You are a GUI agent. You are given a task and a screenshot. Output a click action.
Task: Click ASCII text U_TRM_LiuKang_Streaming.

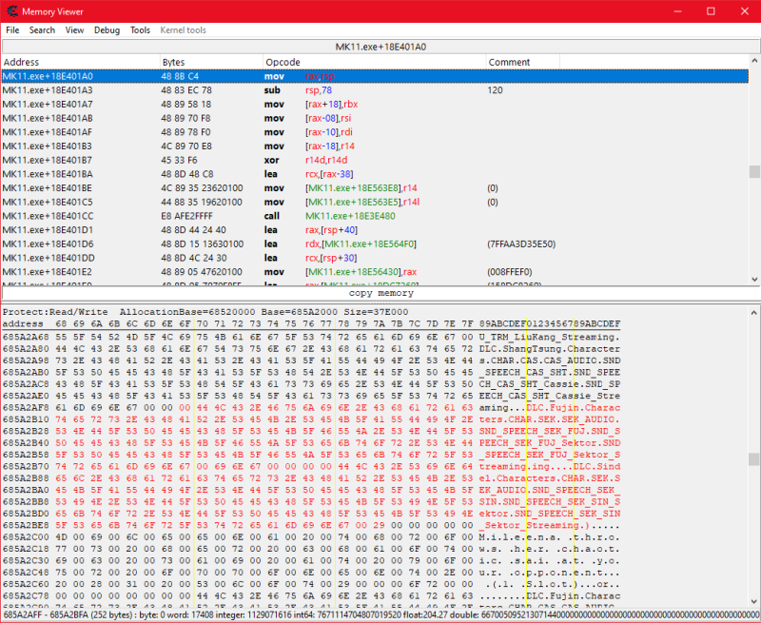(550, 338)
